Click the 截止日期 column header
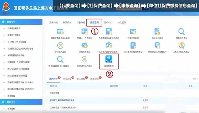 114,86
